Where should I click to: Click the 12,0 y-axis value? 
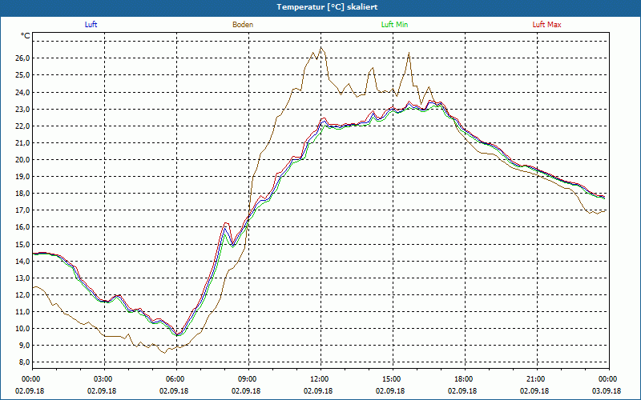[23, 294]
